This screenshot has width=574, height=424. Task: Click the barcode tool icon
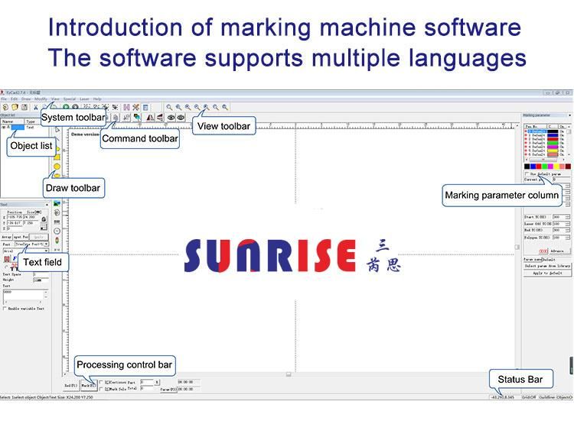(57, 222)
